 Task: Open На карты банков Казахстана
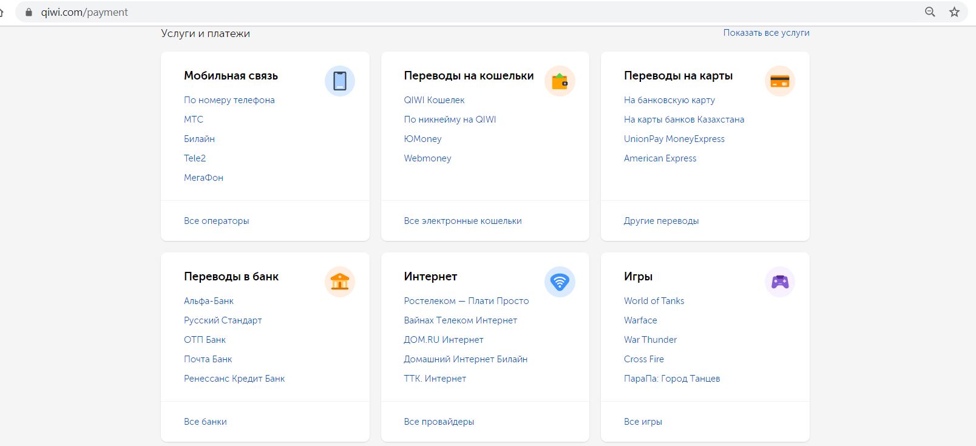(684, 120)
